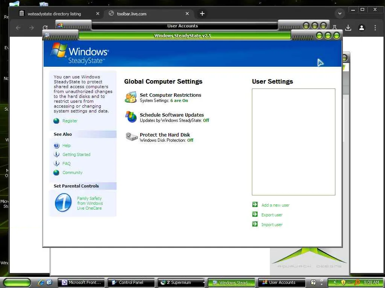This screenshot has width=385, height=288.
Task: Open a new browser tab
Action: click(x=202, y=14)
